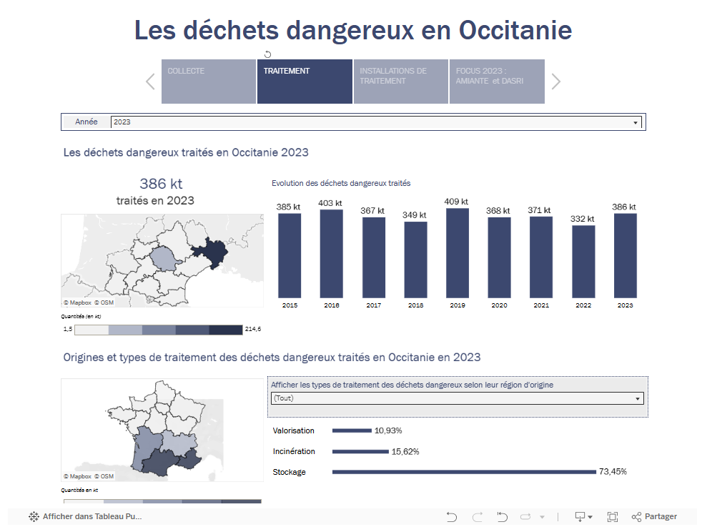
Task: Click the Revert/Reset icon in the toolbar
Action: coord(502,516)
